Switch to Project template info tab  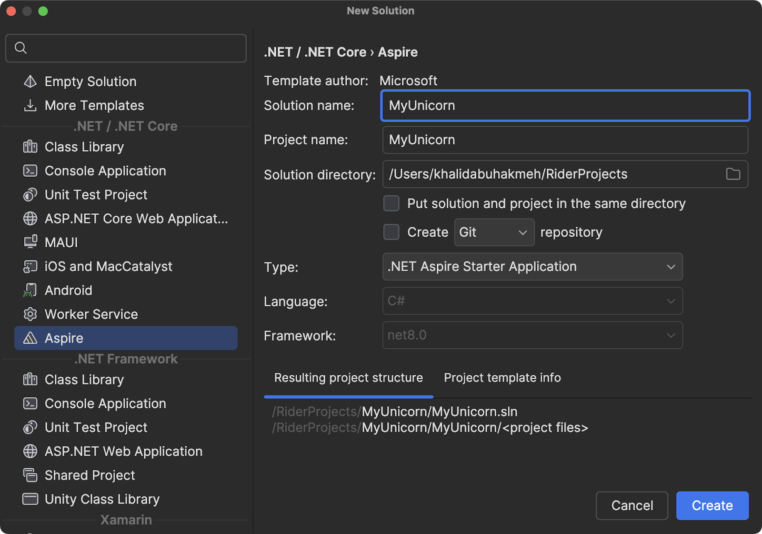click(502, 378)
